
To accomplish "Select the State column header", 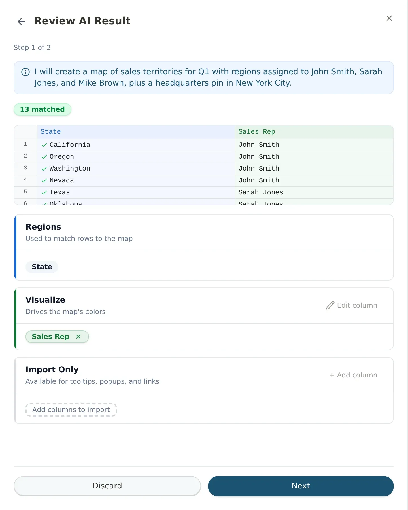I will tap(136, 132).
